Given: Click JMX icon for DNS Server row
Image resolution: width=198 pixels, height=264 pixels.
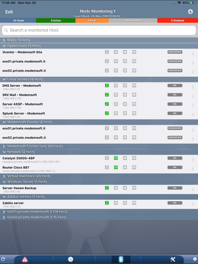Looking at the screenshot, I should pos(125,86).
